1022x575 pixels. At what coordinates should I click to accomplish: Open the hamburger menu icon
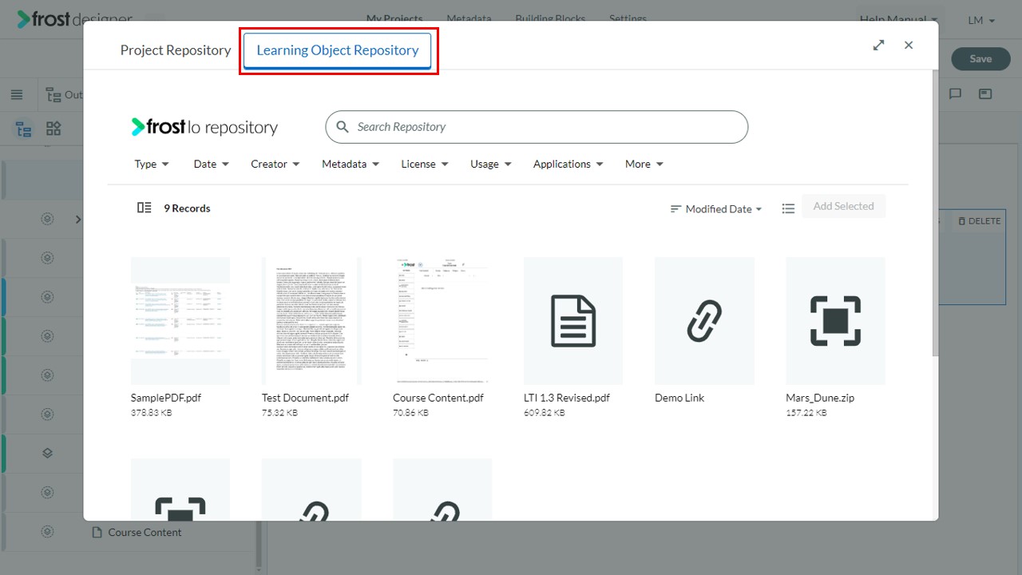pos(17,95)
